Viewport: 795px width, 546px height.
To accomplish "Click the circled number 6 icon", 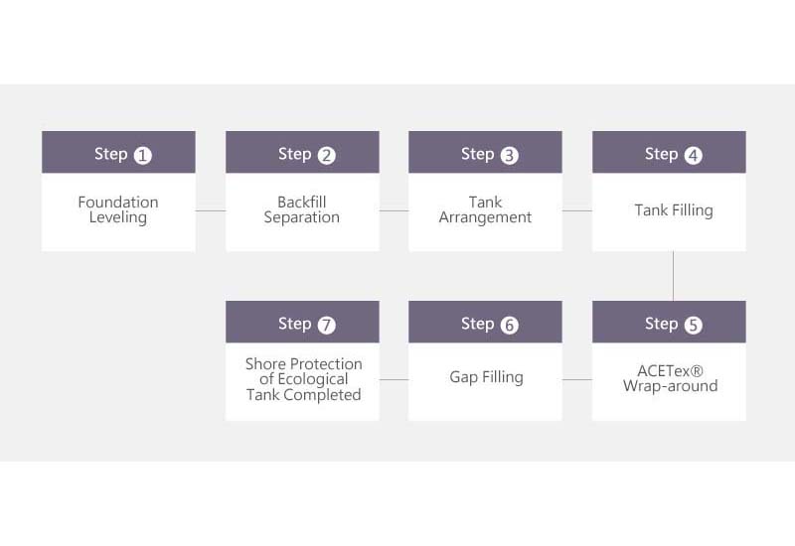I will 510,325.
